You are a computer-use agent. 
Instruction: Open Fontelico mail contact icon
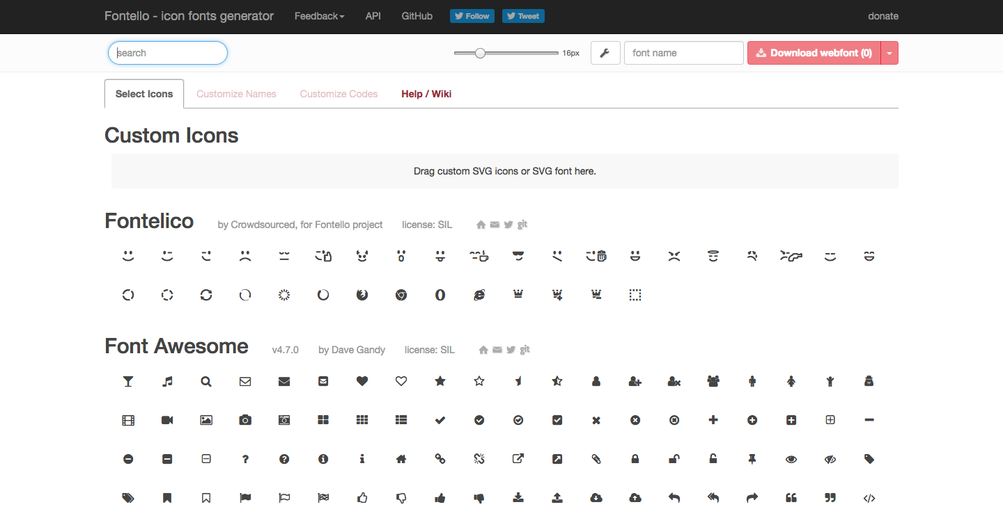pos(495,225)
